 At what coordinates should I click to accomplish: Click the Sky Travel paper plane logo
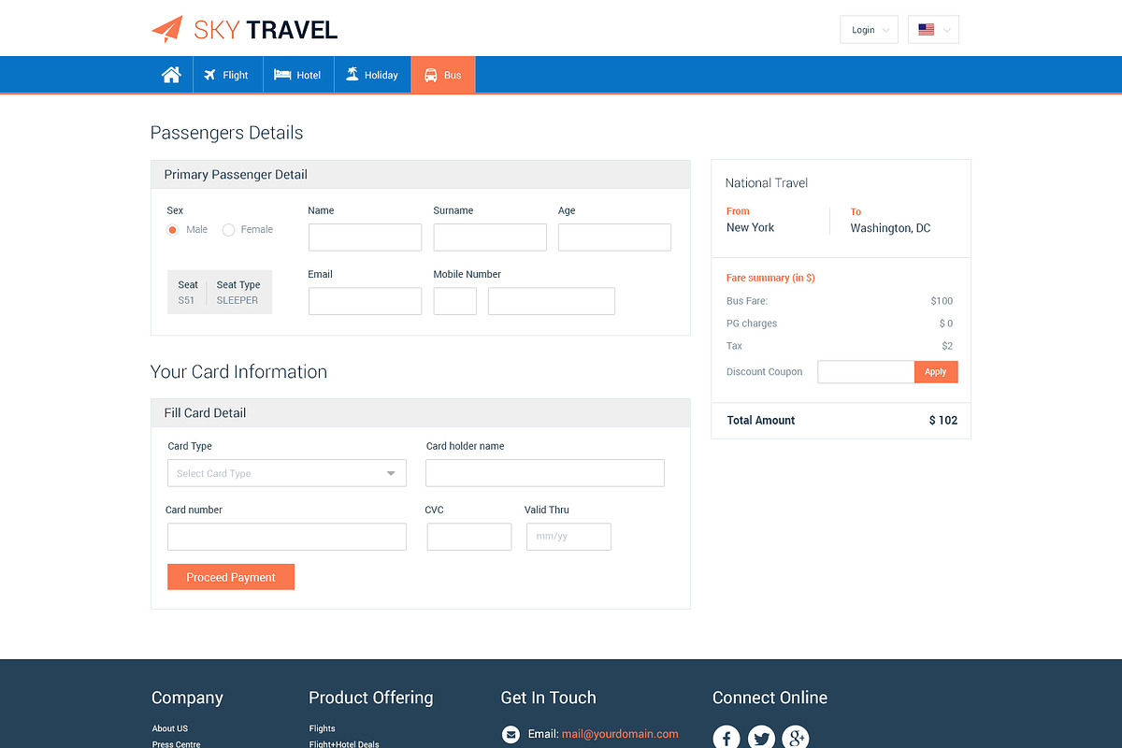tap(166, 30)
